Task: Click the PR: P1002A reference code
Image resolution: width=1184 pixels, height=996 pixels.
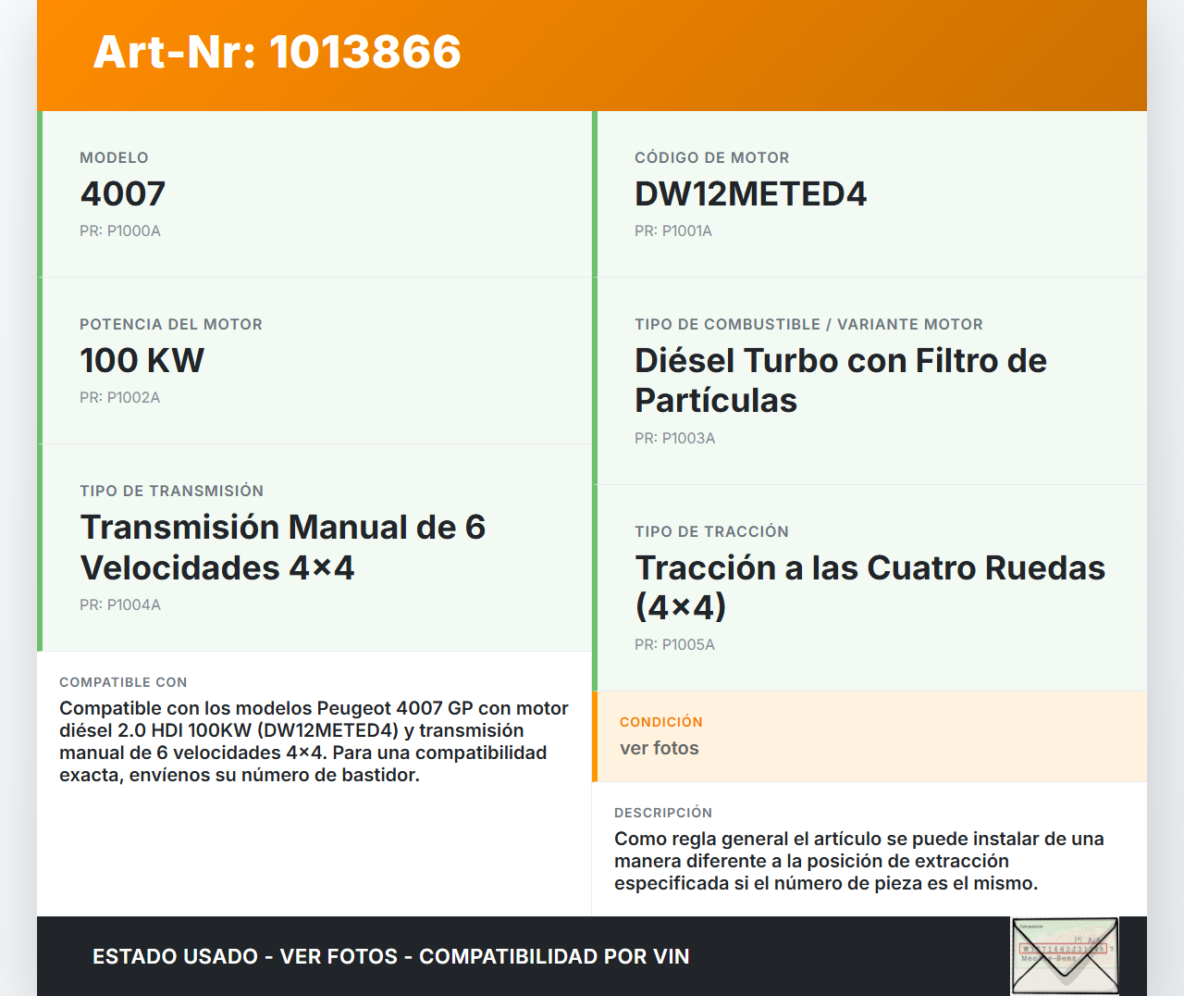Action: [x=120, y=398]
